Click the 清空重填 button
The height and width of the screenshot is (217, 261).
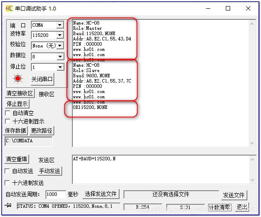pos(16,159)
